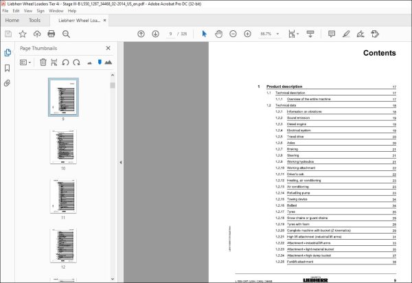Click the thumbnails scroll up arrow
The image size is (412, 283).
pyautogui.click(x=113, y=75)
